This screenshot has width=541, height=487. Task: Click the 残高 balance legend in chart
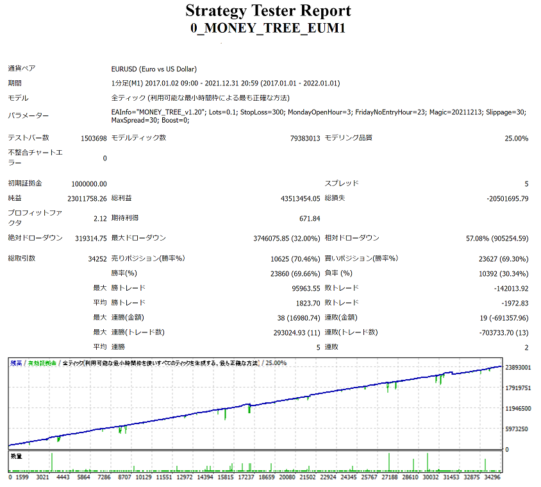coord(16,363)
